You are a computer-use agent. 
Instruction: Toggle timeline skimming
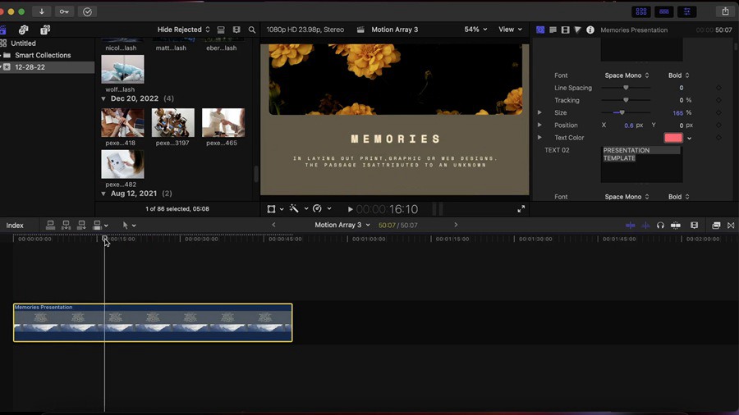click(x=630, y=226)
